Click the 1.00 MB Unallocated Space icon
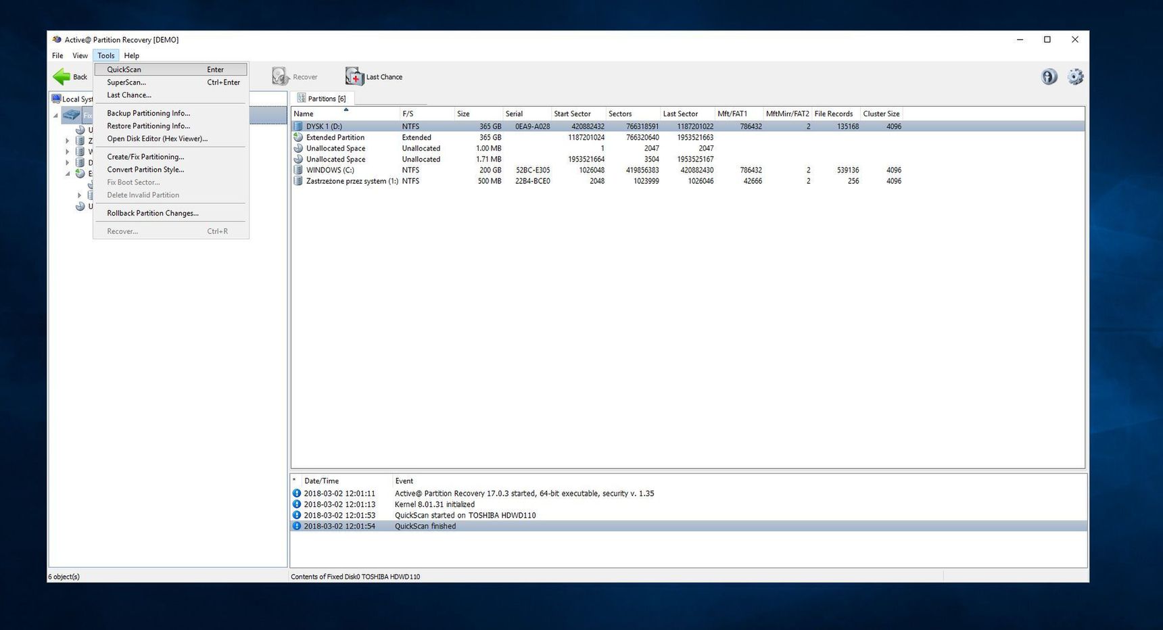Image resolution: width=1163 pixels, height=630 pixels. pyautogui.click(x=298, y=148)
